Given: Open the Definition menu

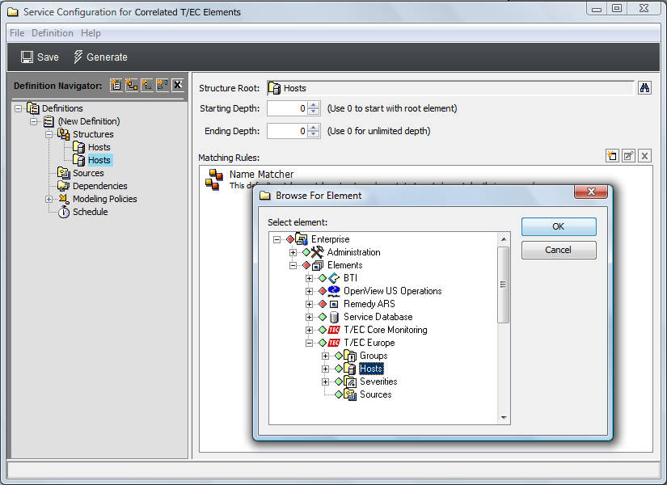Looking at the screenshot, I should click(x=53, y=33).
